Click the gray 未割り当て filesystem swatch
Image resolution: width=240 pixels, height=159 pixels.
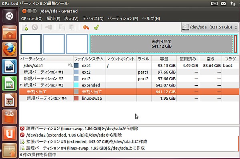tap(76, 92)
